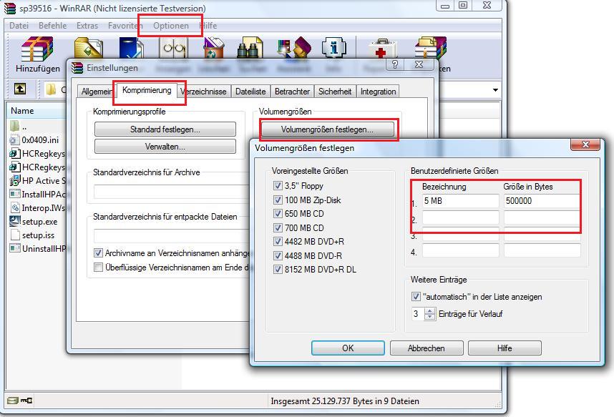Click the Größe in Bytes field in row 4
The image size is (614, 417).
542,250
